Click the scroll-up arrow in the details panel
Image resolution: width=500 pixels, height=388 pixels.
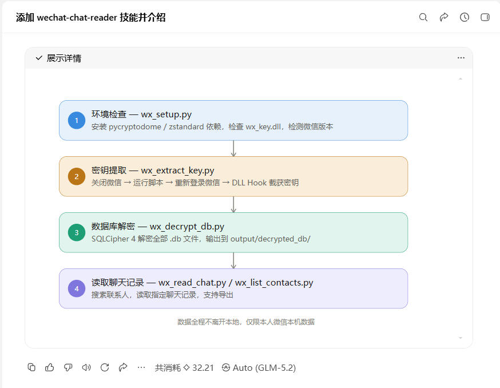[461, 78]
